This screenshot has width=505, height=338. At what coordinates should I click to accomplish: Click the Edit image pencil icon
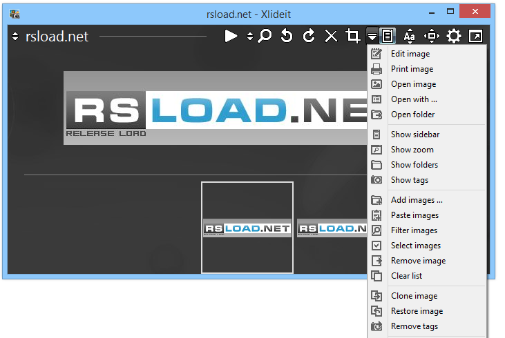pyautogui.click(x=377, y=54)
